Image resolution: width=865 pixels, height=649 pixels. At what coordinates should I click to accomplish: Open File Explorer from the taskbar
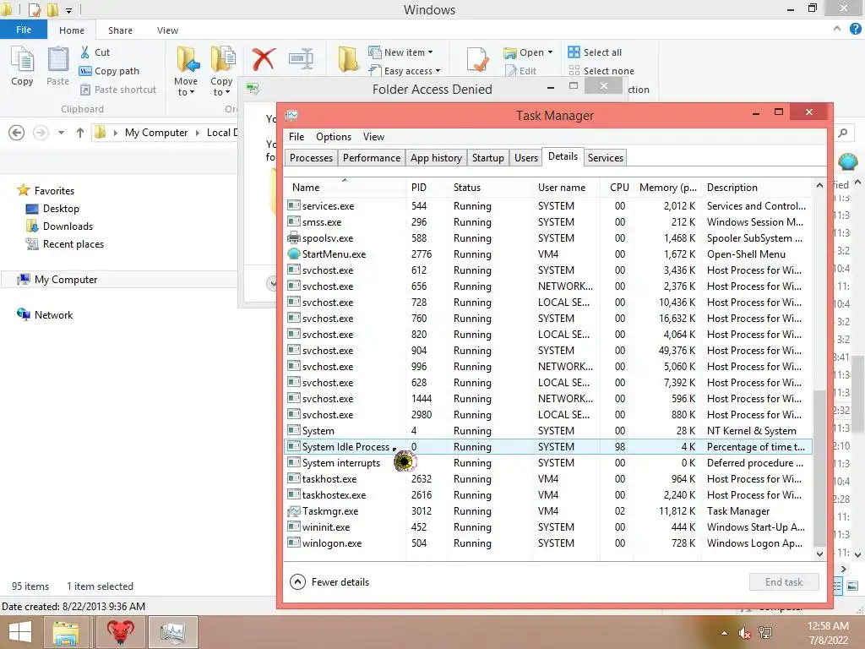coord(66,632)
